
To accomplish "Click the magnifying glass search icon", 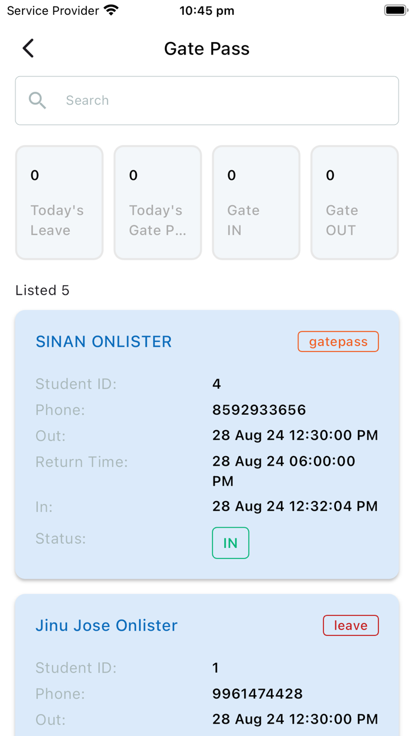I will tap(37, 101).
